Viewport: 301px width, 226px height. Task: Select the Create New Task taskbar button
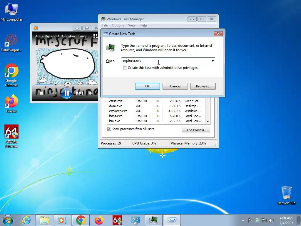pos(172,220)
